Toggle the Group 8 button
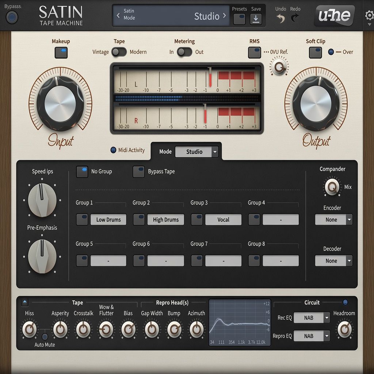The width and height of the screenshot is (374, 374). tap(254, 260)
